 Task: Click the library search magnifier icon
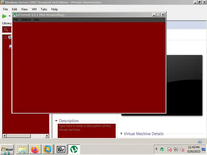coord(6,29)
